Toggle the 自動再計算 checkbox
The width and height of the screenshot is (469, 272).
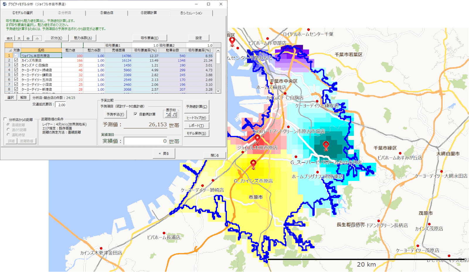pos(135,114)
